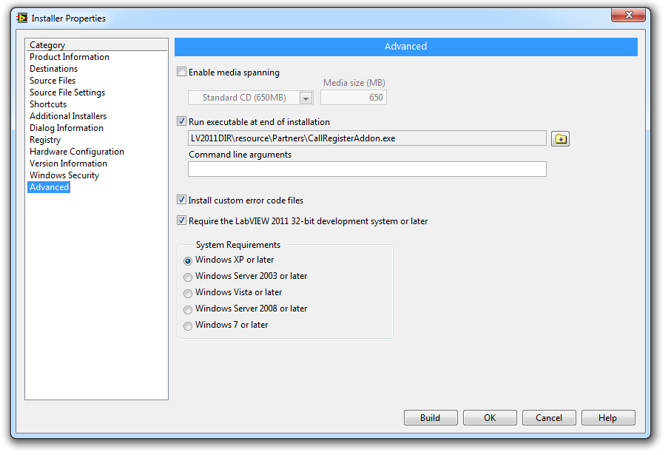Viewport: 671px width, 455px height.
Task: Open Product Information category
Action: click(70, 58)
